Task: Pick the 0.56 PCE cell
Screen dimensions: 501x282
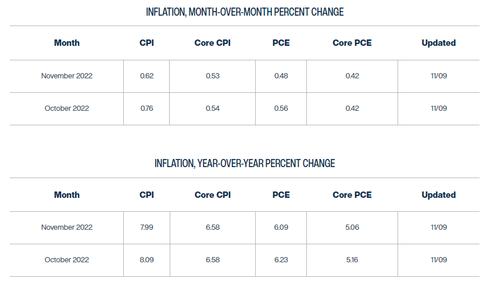Action: [281, 109]
